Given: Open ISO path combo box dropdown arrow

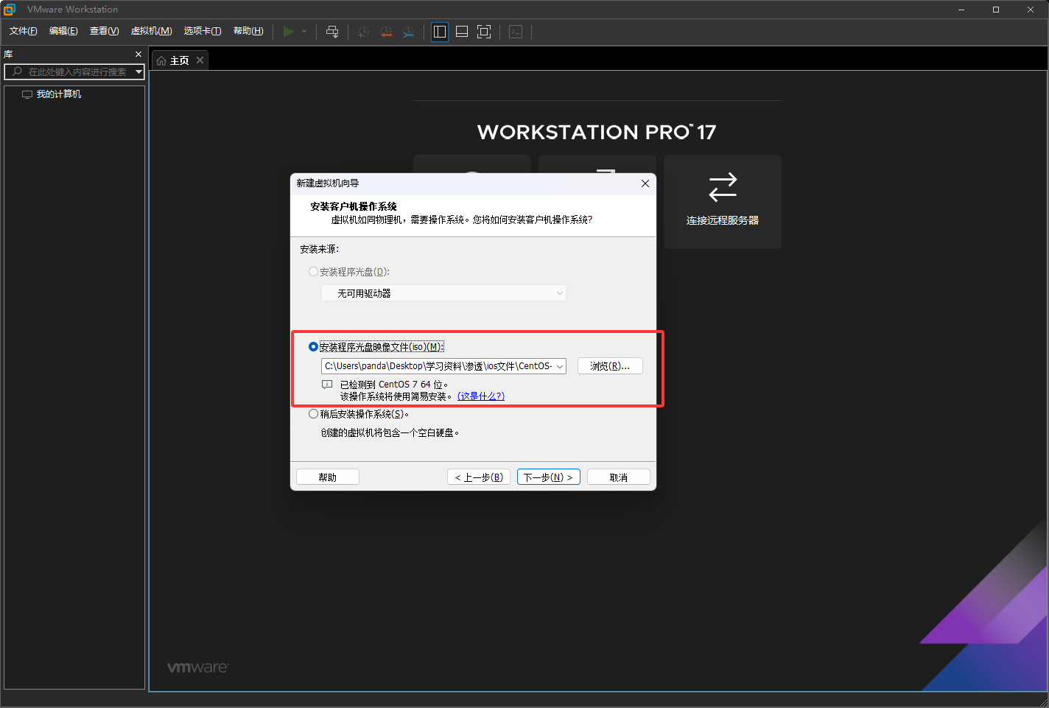Looking at the screenshot, I should pyautogui.click(x=560, y=366).
